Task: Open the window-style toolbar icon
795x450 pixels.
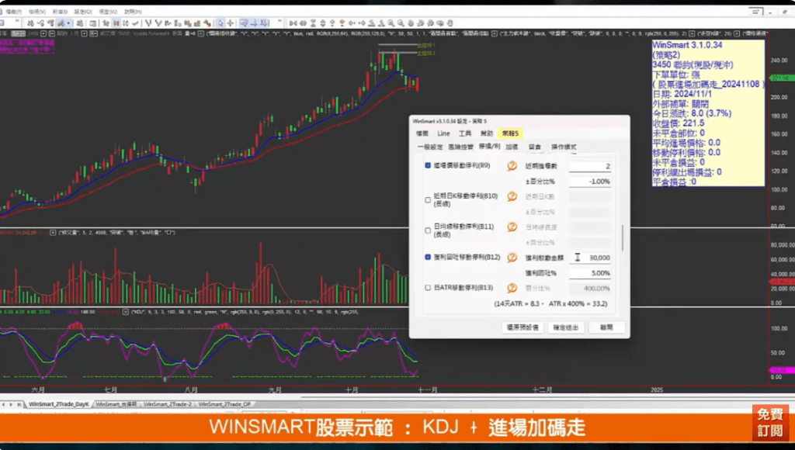Action: pos(93,23)
